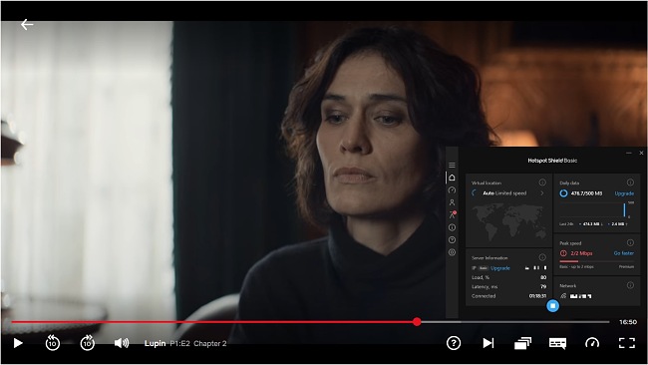
Task: Click the world map in Virtual location
Action: [509, 222]
